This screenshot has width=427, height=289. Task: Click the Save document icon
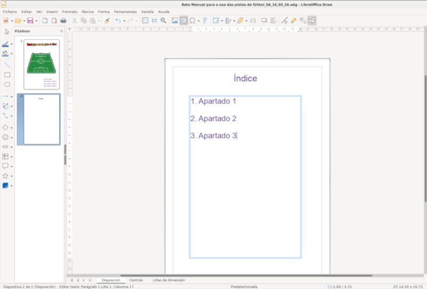coord(30,21)
